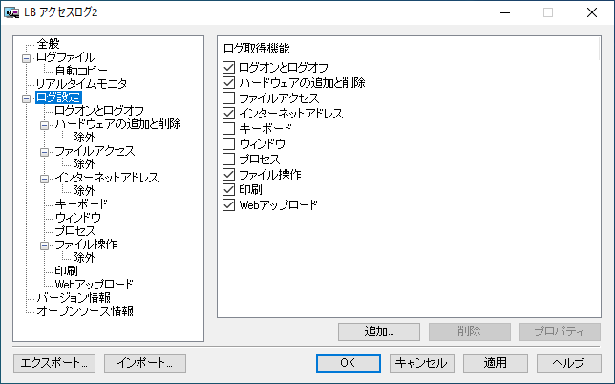Collapse the インターネットアドレス tree branch

[x=44, y=178]
